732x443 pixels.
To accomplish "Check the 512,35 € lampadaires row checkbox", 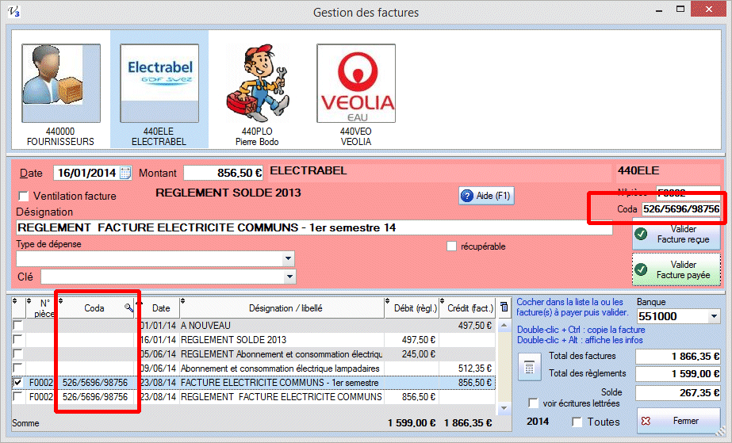I will (x=17, y=369).
